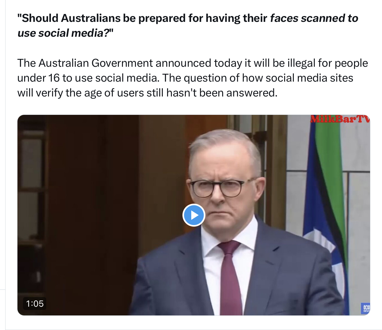The image size is (382, 330).
Task: Play the embedded video
Action: coord(194,215)
